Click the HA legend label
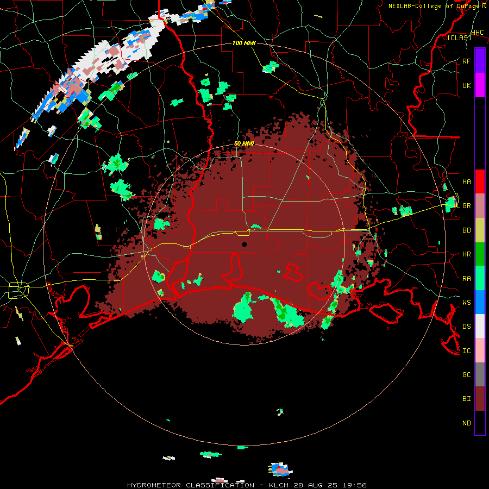The height and width of the screenshot is (489, 489). [467, 181]
